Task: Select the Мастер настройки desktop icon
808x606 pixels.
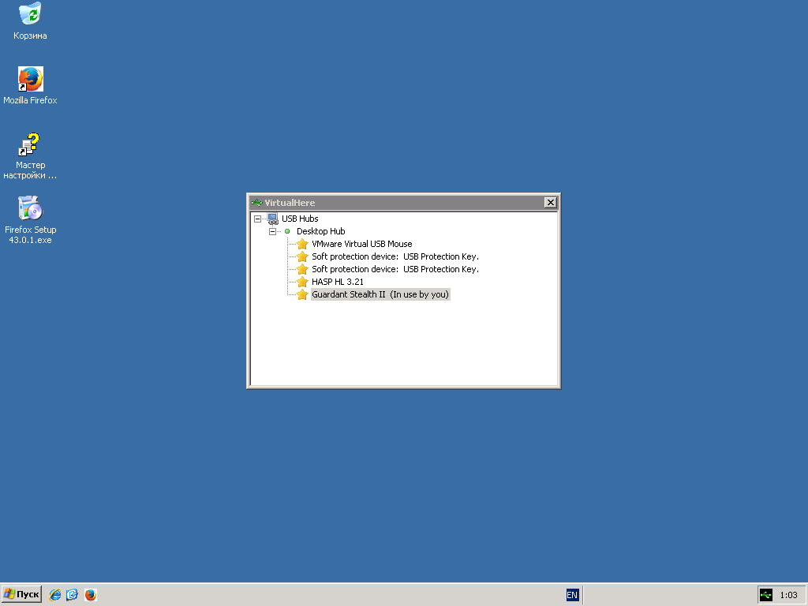Action: click(x=30, y=144)
